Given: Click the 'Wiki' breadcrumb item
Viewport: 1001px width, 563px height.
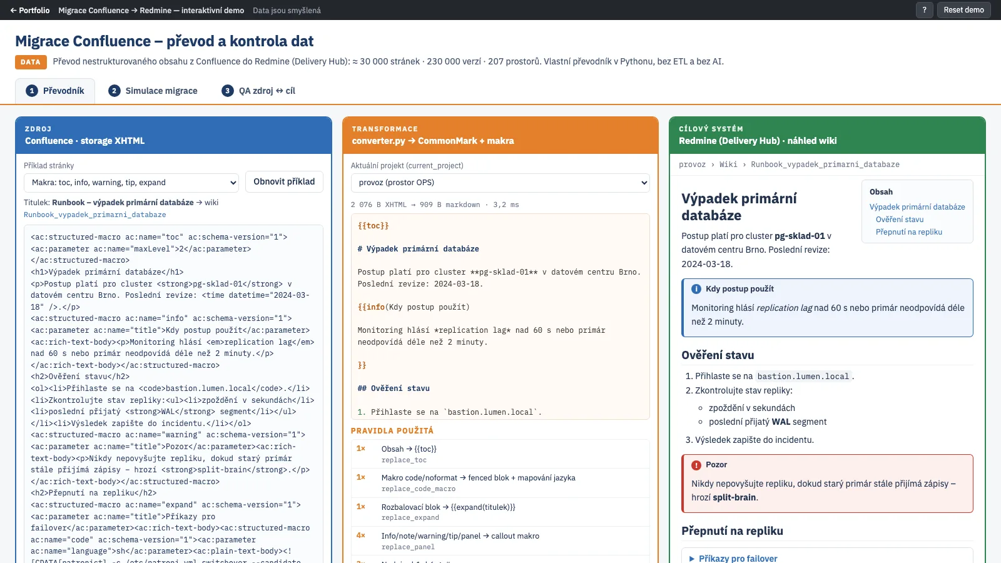Looking at the screenshot, I should (728, 165).
